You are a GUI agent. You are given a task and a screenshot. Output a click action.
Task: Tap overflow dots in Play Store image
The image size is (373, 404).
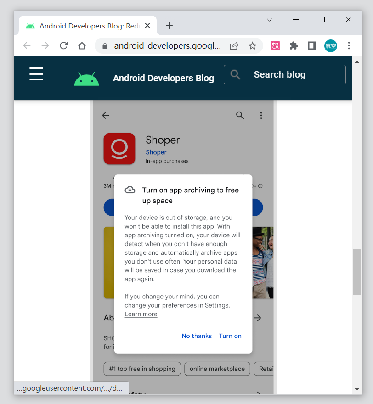[x=261, y=115]
